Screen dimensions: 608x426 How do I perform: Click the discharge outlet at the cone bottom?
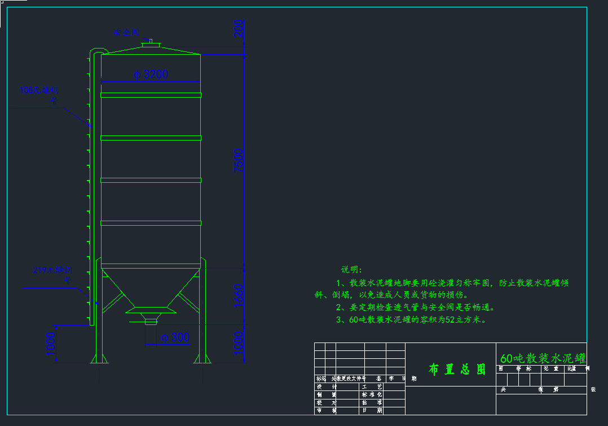pyautogui.click(x=151, y=322)
